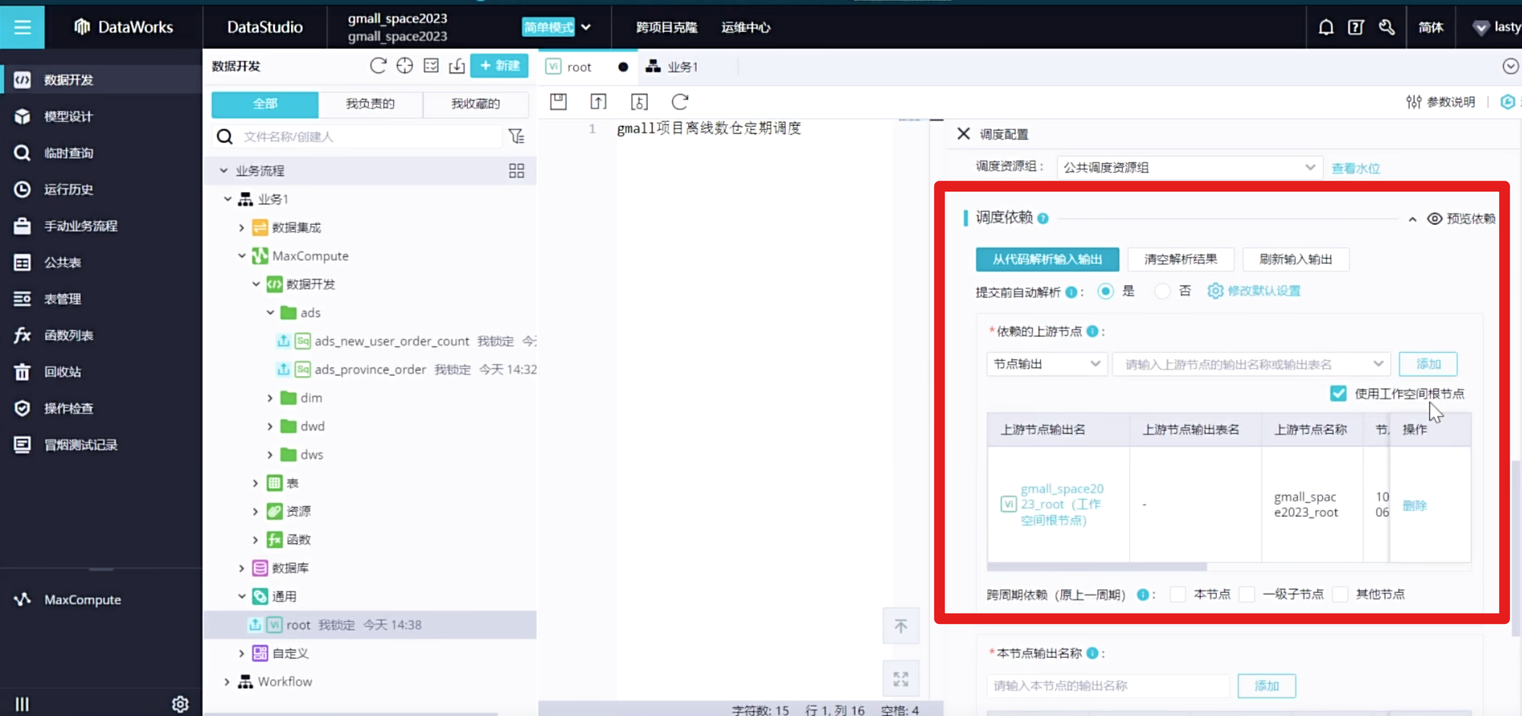Expand the Workflow tree node
1522x716 pixels.
(227, 681)
